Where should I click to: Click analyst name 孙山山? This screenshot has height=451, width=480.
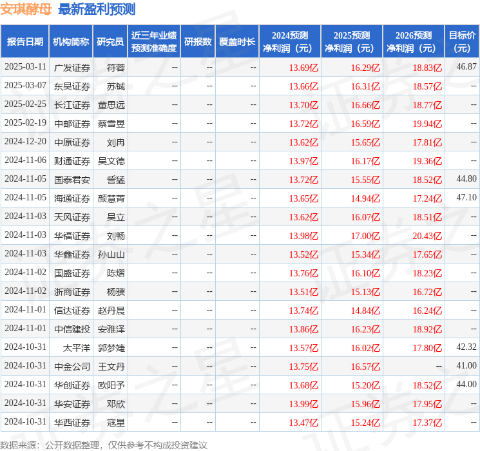coord(111,254)
